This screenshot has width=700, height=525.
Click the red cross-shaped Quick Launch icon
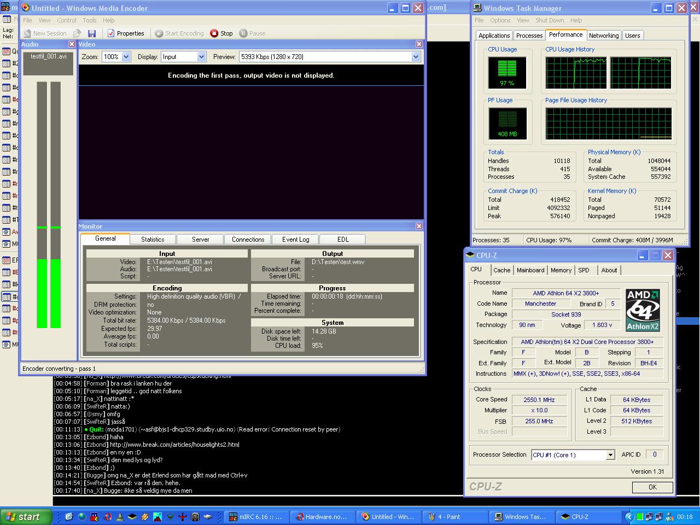click(183, 516)
